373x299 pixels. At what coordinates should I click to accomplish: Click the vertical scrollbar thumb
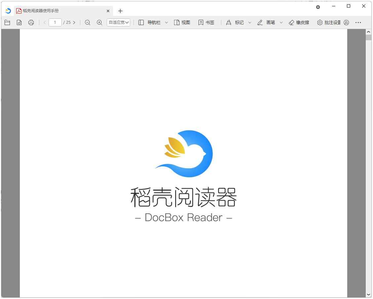click(x=369, y=37)
